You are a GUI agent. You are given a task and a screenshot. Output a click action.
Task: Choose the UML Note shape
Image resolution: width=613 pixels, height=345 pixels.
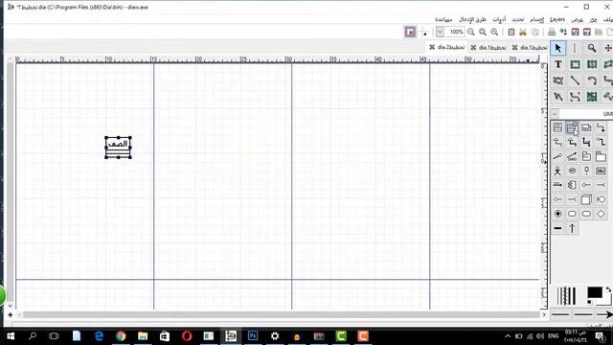(x=586, y=127)
